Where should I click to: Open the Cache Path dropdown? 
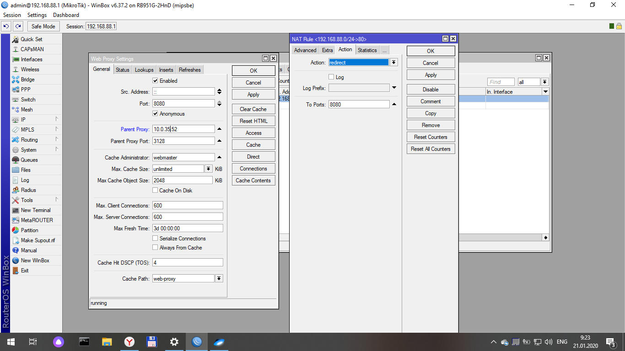pos(219,279)
